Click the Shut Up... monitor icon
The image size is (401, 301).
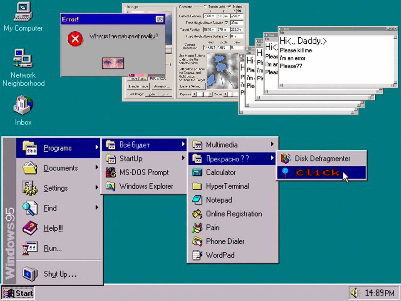click(30, 274)
